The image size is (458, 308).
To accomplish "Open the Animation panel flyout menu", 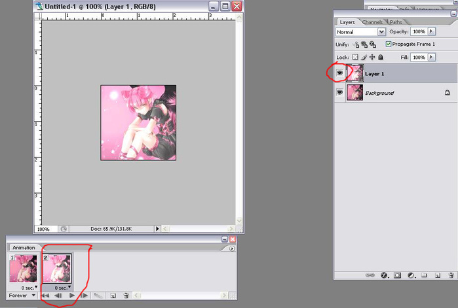I will 232,248.
